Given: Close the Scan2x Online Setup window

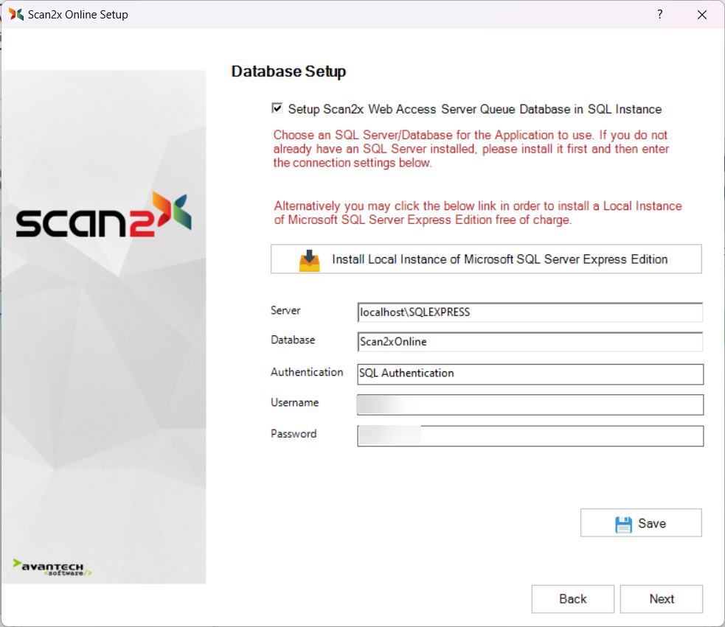Looking at the screenshot, I should [x=701, y=15].
